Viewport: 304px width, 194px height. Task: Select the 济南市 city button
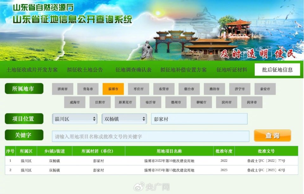tap(62, 89)
